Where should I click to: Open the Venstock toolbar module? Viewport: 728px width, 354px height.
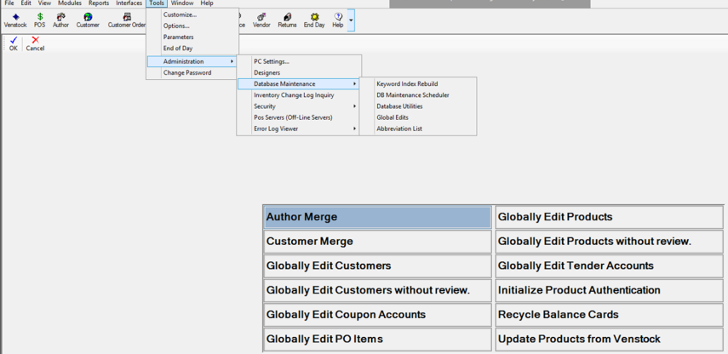(x=15, y=20)
